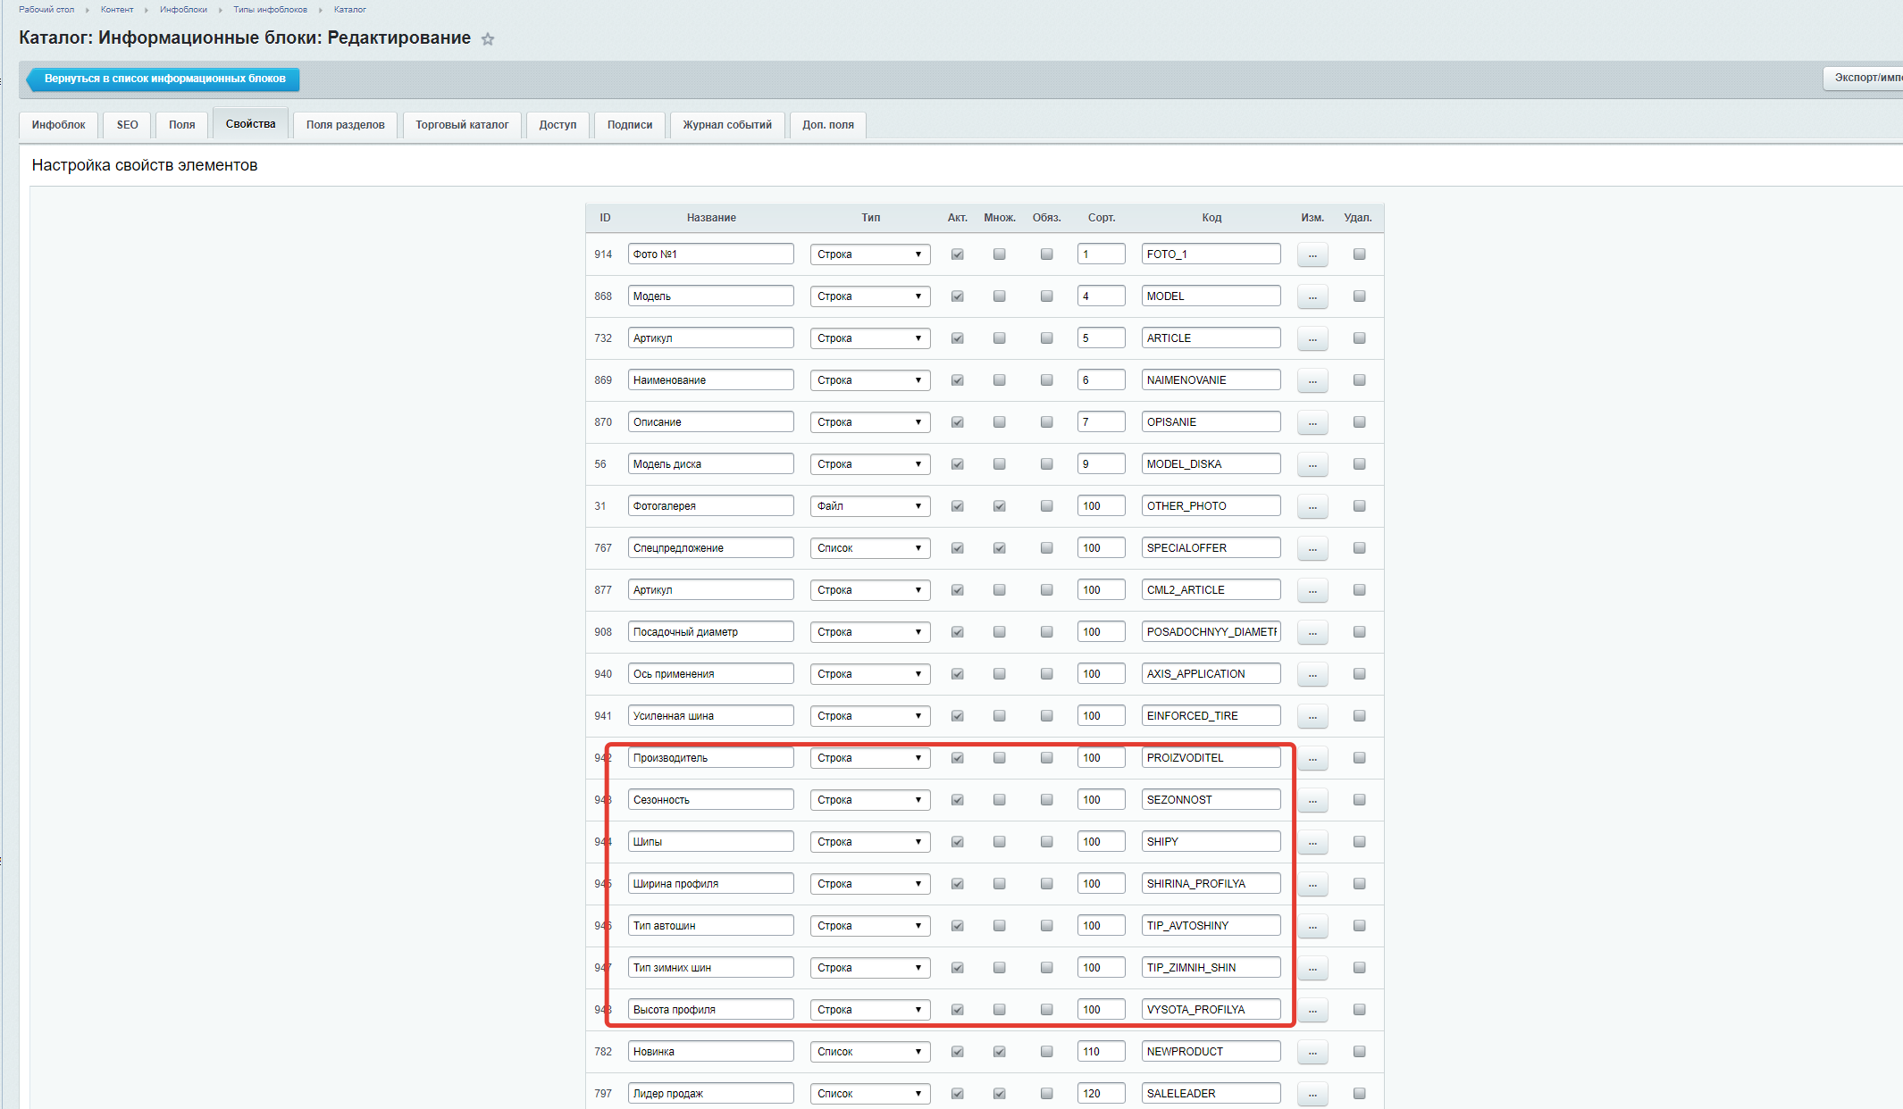Open edit dialog for CML2_ARTICLE property
Screen dimensions: 1903x1109
tap(1312, 590)
